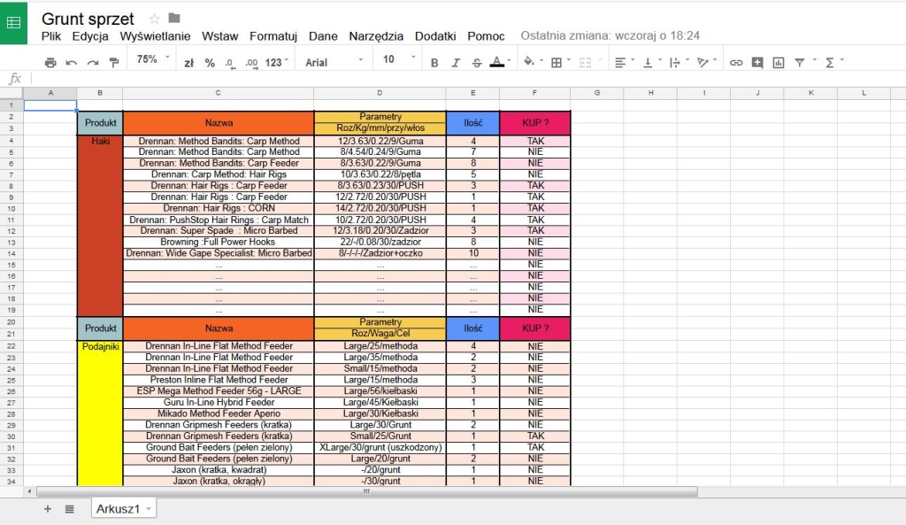Click the move-to-folder icon beside title
This screenshot has width=906, height=525.
click(174, 19)
